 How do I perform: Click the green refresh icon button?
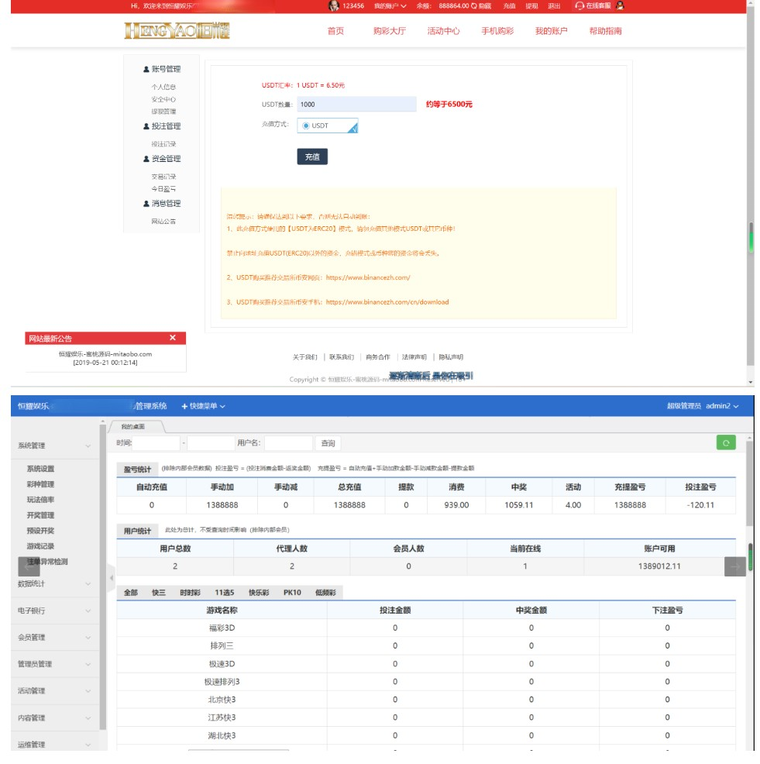click(x=725, y=442)
